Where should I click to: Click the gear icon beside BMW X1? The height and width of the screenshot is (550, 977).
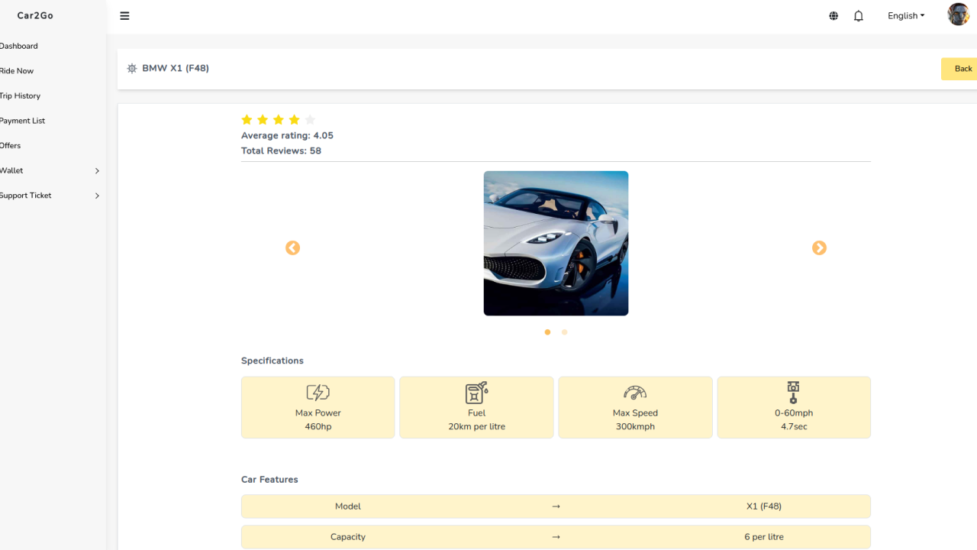132,68
